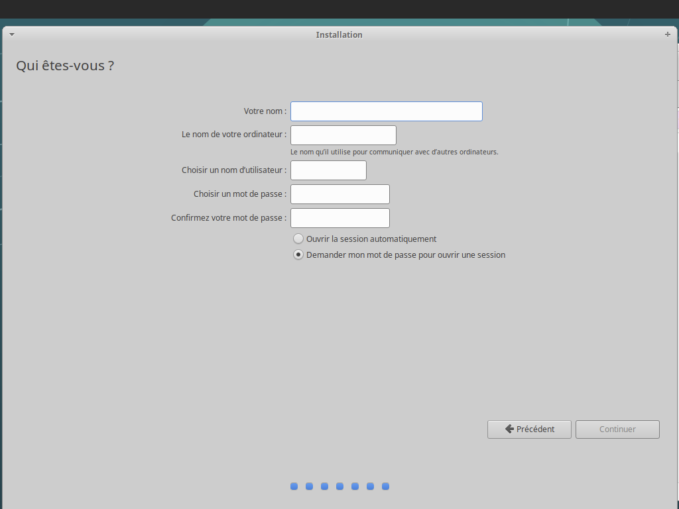Click the 'Choisir un mot de passe' field
Screen dimensions: 679x509
(x=339, y=194)
